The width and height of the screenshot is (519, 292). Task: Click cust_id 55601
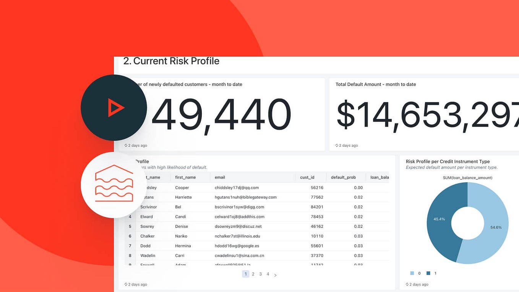pos(317,246)
